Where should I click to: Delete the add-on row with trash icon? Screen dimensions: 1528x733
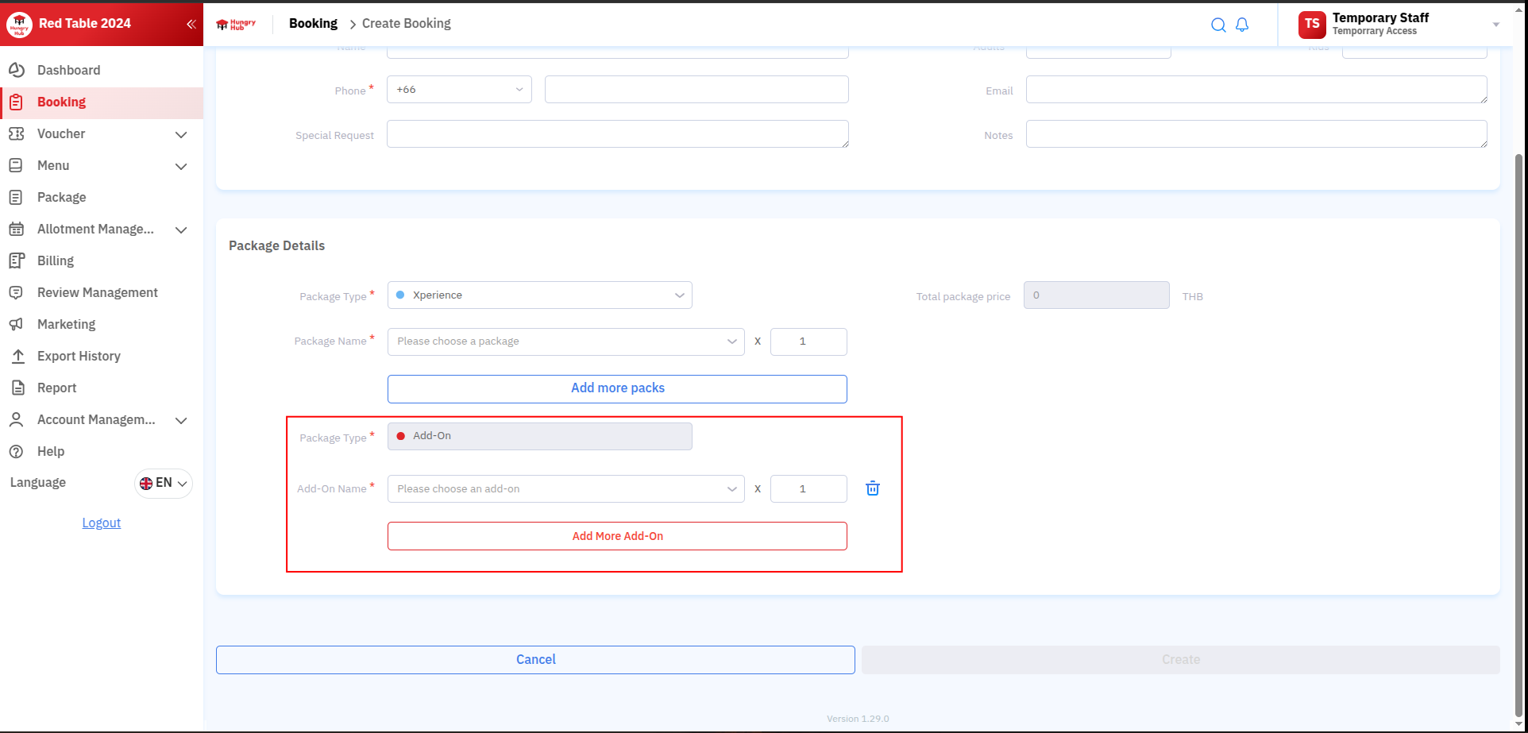872,488
